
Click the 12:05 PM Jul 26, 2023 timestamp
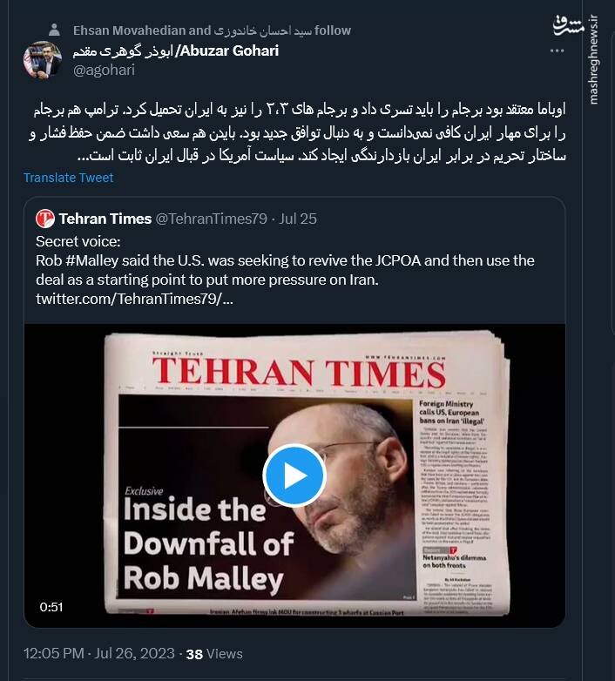point(99,653)
